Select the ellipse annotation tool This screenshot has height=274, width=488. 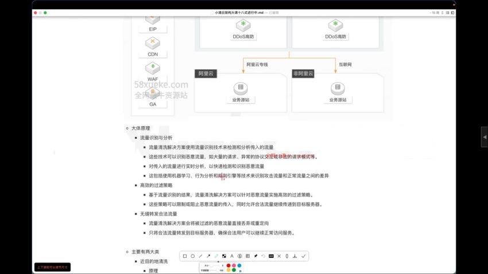coord(193,256)
